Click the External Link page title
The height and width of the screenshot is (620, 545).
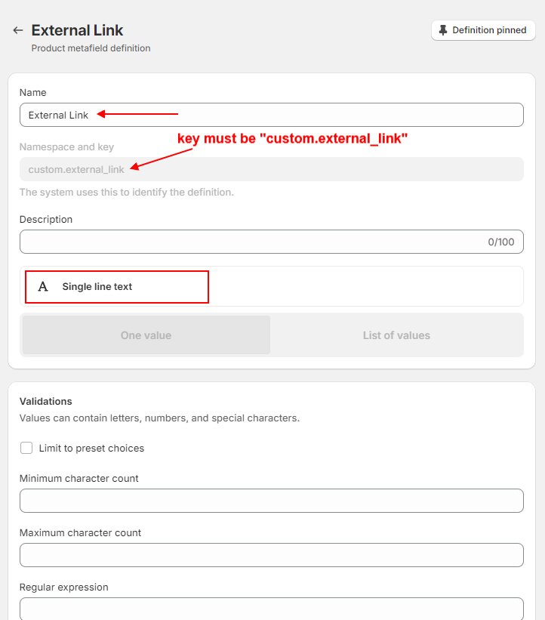77,30
